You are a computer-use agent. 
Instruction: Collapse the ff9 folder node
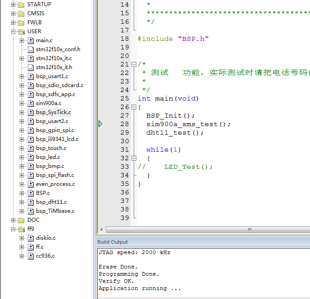[x=13, y=229]
